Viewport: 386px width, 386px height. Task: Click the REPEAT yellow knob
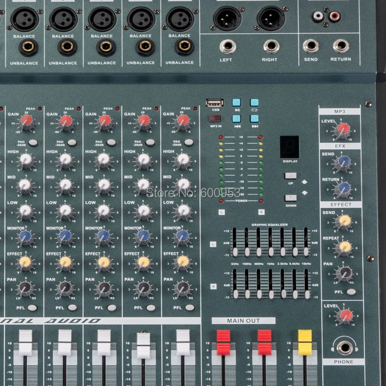pyautogui.click(x=345, y=248)
